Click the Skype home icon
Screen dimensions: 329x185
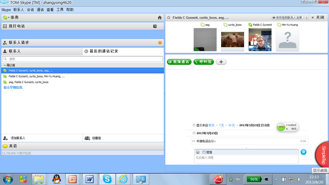click(x=159, y=18)
